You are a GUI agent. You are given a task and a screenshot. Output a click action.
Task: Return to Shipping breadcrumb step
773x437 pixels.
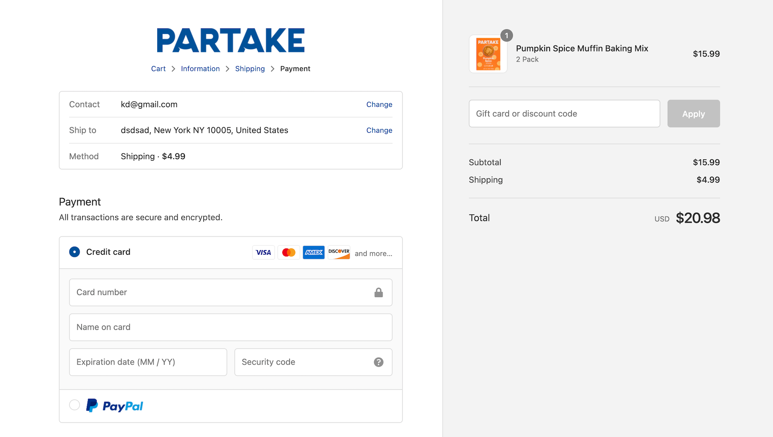click(x=250, y=69)
